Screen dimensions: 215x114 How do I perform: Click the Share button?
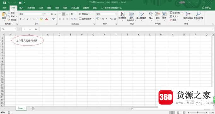point(206,8)
